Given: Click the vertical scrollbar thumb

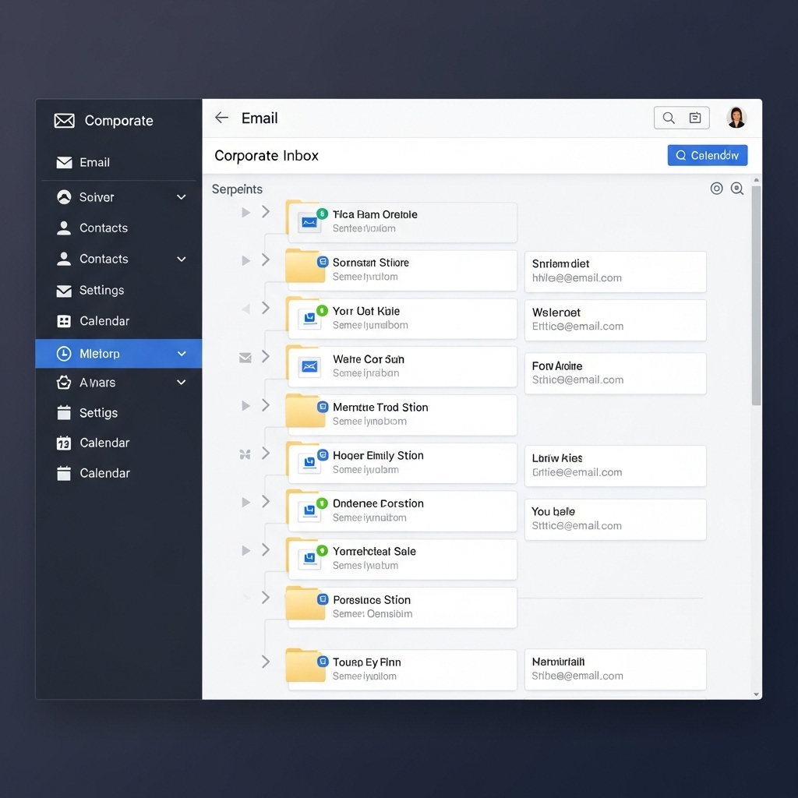Looking at the screenshot, I should 755,296.
